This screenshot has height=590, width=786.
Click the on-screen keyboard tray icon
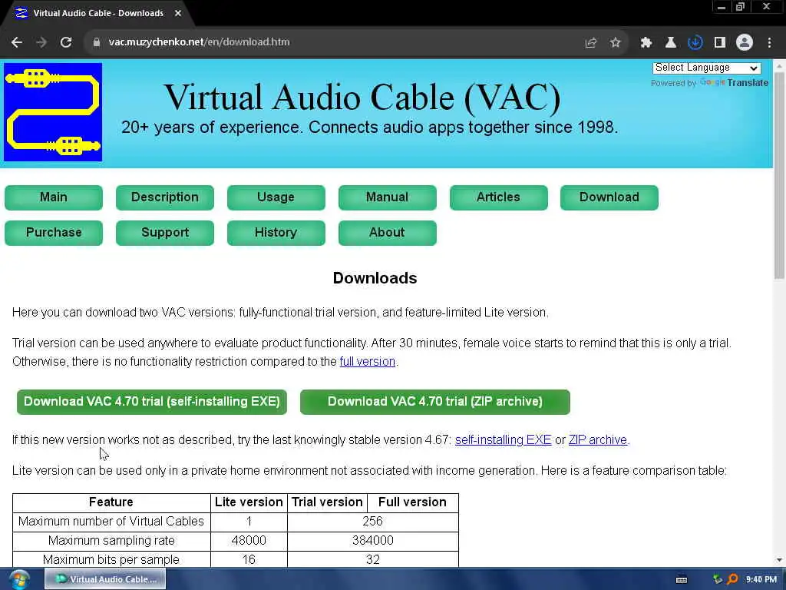(x=682, y=579)
